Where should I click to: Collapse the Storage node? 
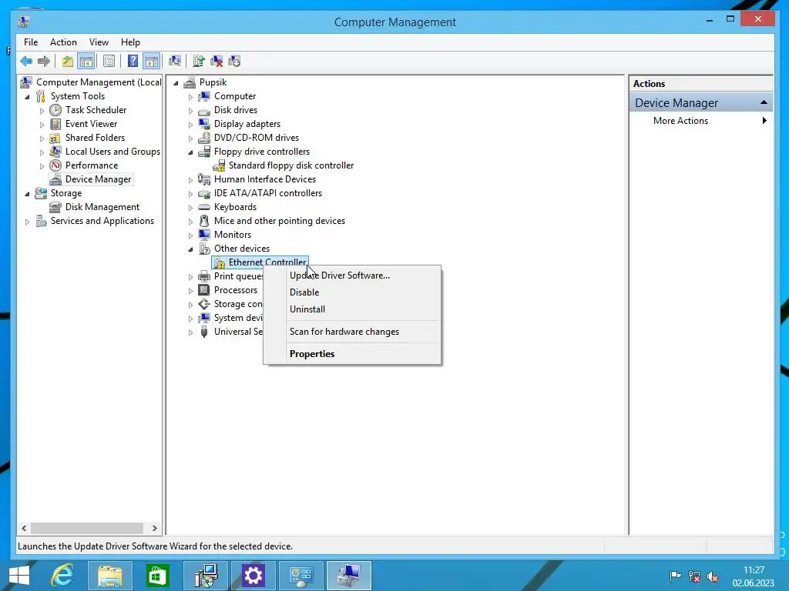(27, 193)
